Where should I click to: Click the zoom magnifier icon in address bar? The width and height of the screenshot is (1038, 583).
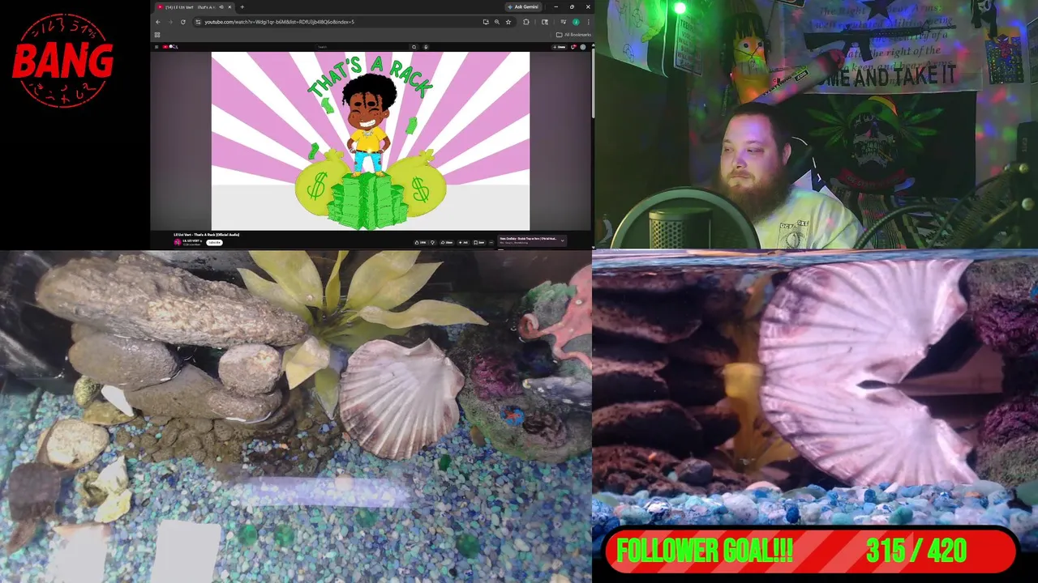[x=497, y=22]
